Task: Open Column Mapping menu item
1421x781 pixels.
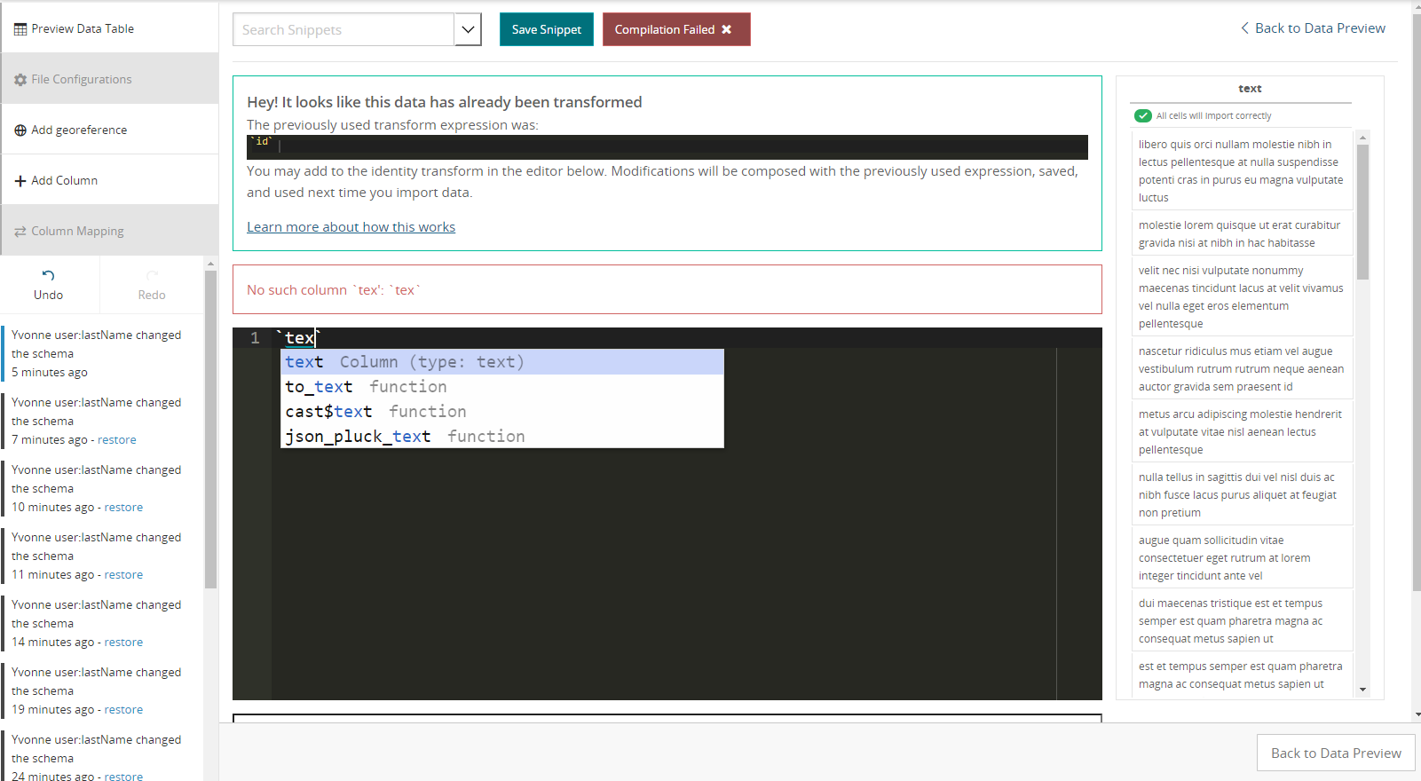Action: (110, 231)
